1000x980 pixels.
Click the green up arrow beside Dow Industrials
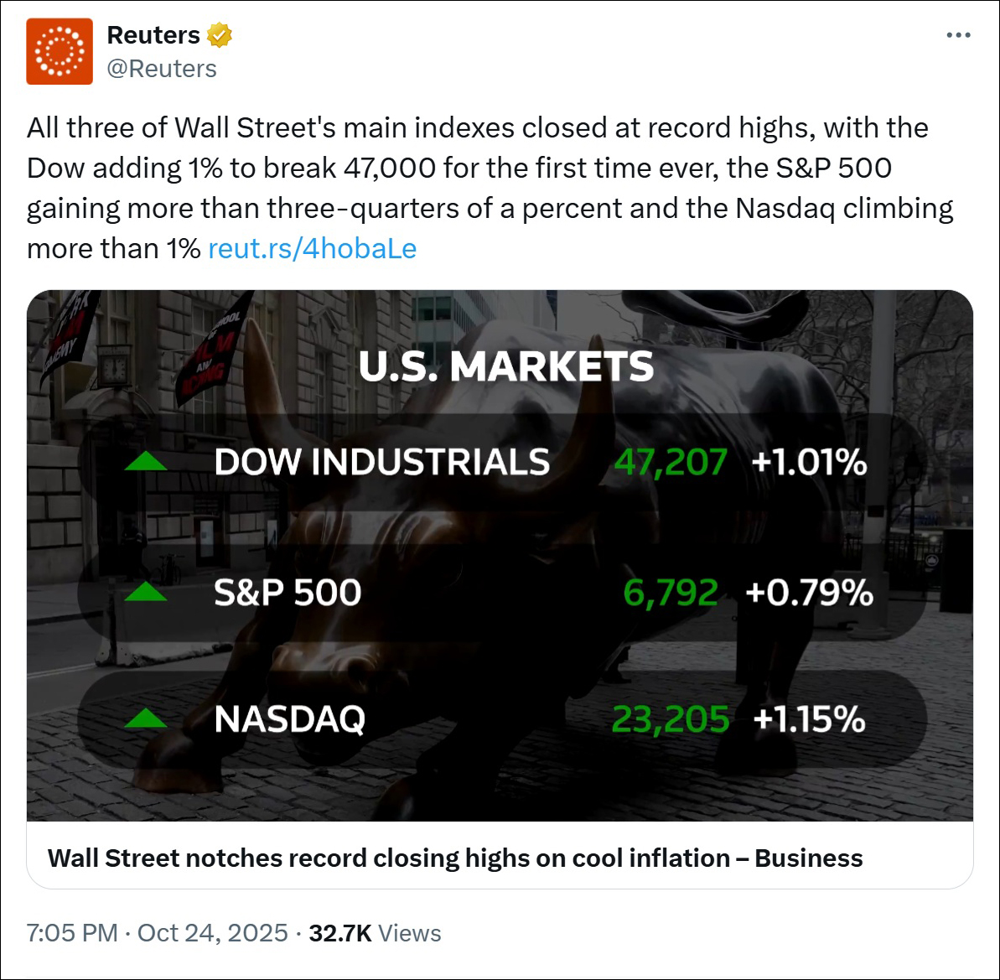tap(146, 462)
